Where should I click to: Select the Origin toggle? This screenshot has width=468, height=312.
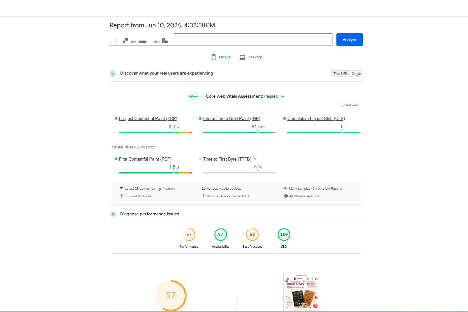coord(356,74)
